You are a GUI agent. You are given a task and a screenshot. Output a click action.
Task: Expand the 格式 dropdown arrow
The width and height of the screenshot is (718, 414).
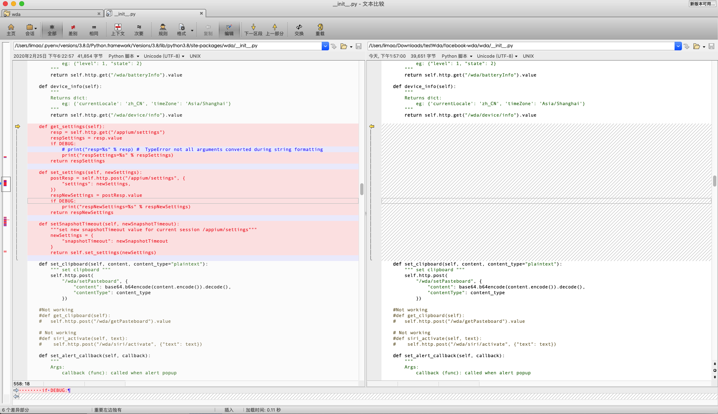point(192,30)
